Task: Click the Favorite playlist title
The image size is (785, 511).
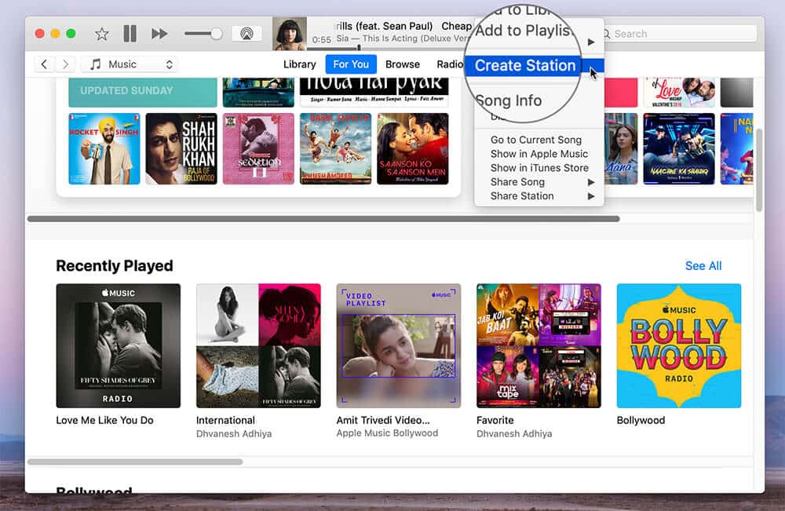Action: tap(495, 421)
